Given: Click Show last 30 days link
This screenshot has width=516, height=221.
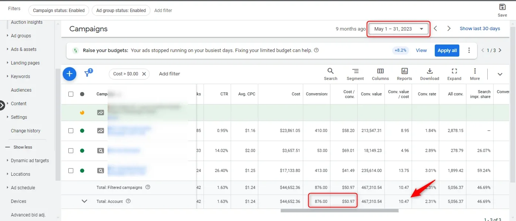Looking at the screenshot, I should 480,29.
